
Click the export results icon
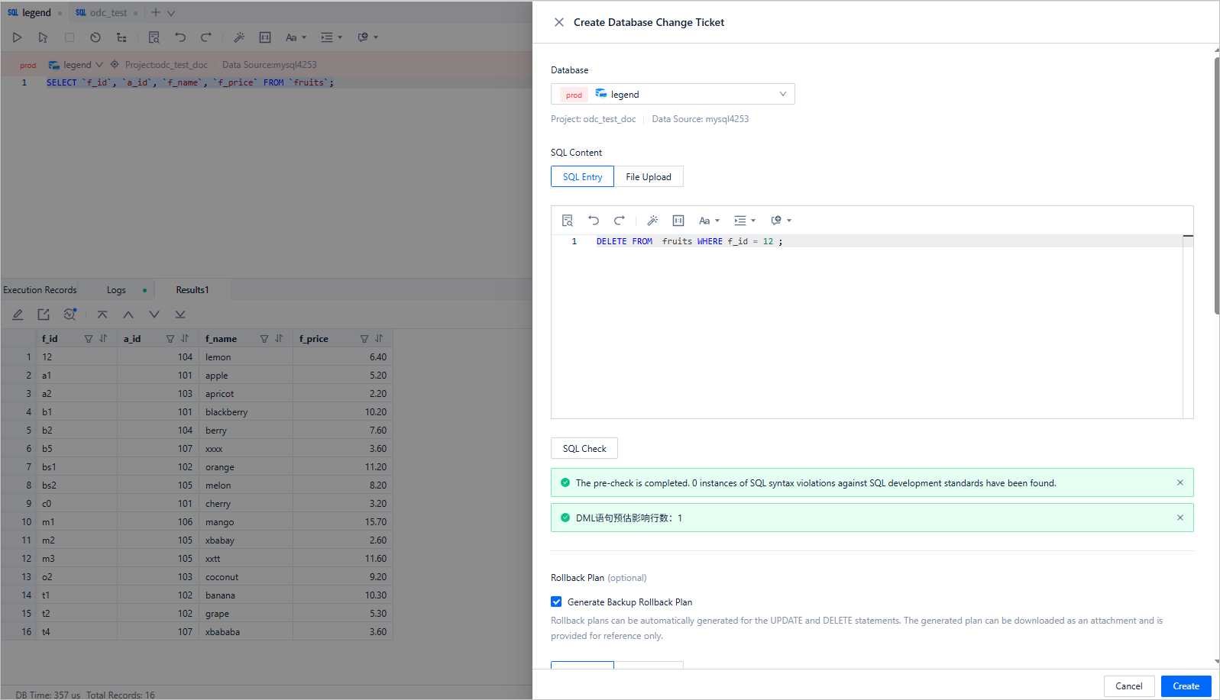pyautogui.click(x=44, y=315)
